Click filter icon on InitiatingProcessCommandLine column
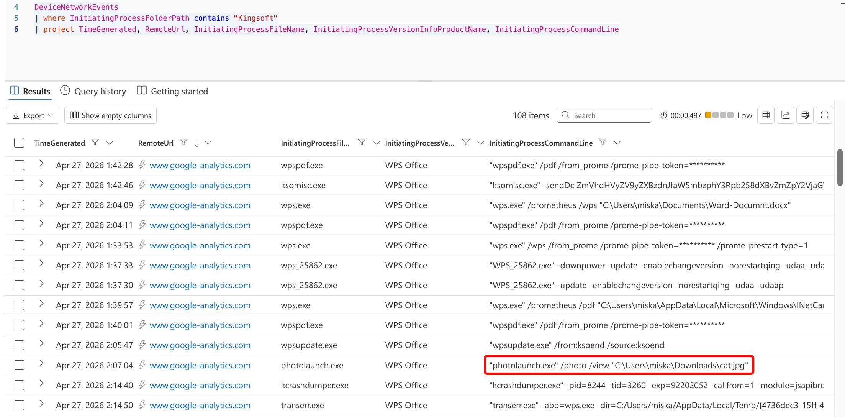Viewport: 845px width, 417px height. 603,143
